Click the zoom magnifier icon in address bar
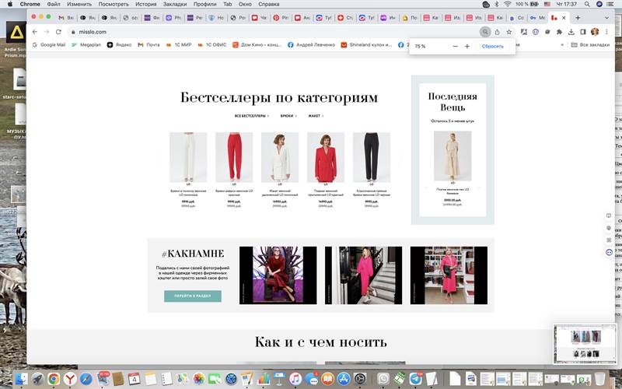The height and width of the screenshot is (389, 622). pos(485,32)
